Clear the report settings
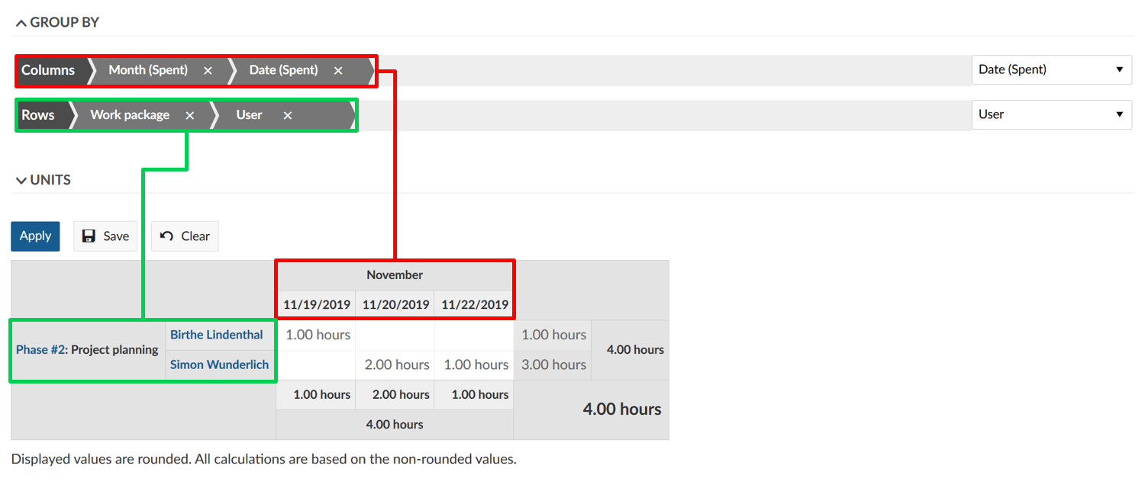1145x504 pixels. [x=185, y=236]
